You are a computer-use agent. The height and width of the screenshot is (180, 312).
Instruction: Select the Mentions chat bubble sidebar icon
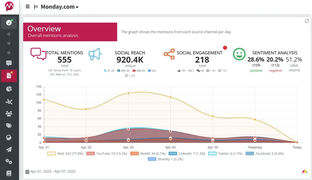coord(9,63)
